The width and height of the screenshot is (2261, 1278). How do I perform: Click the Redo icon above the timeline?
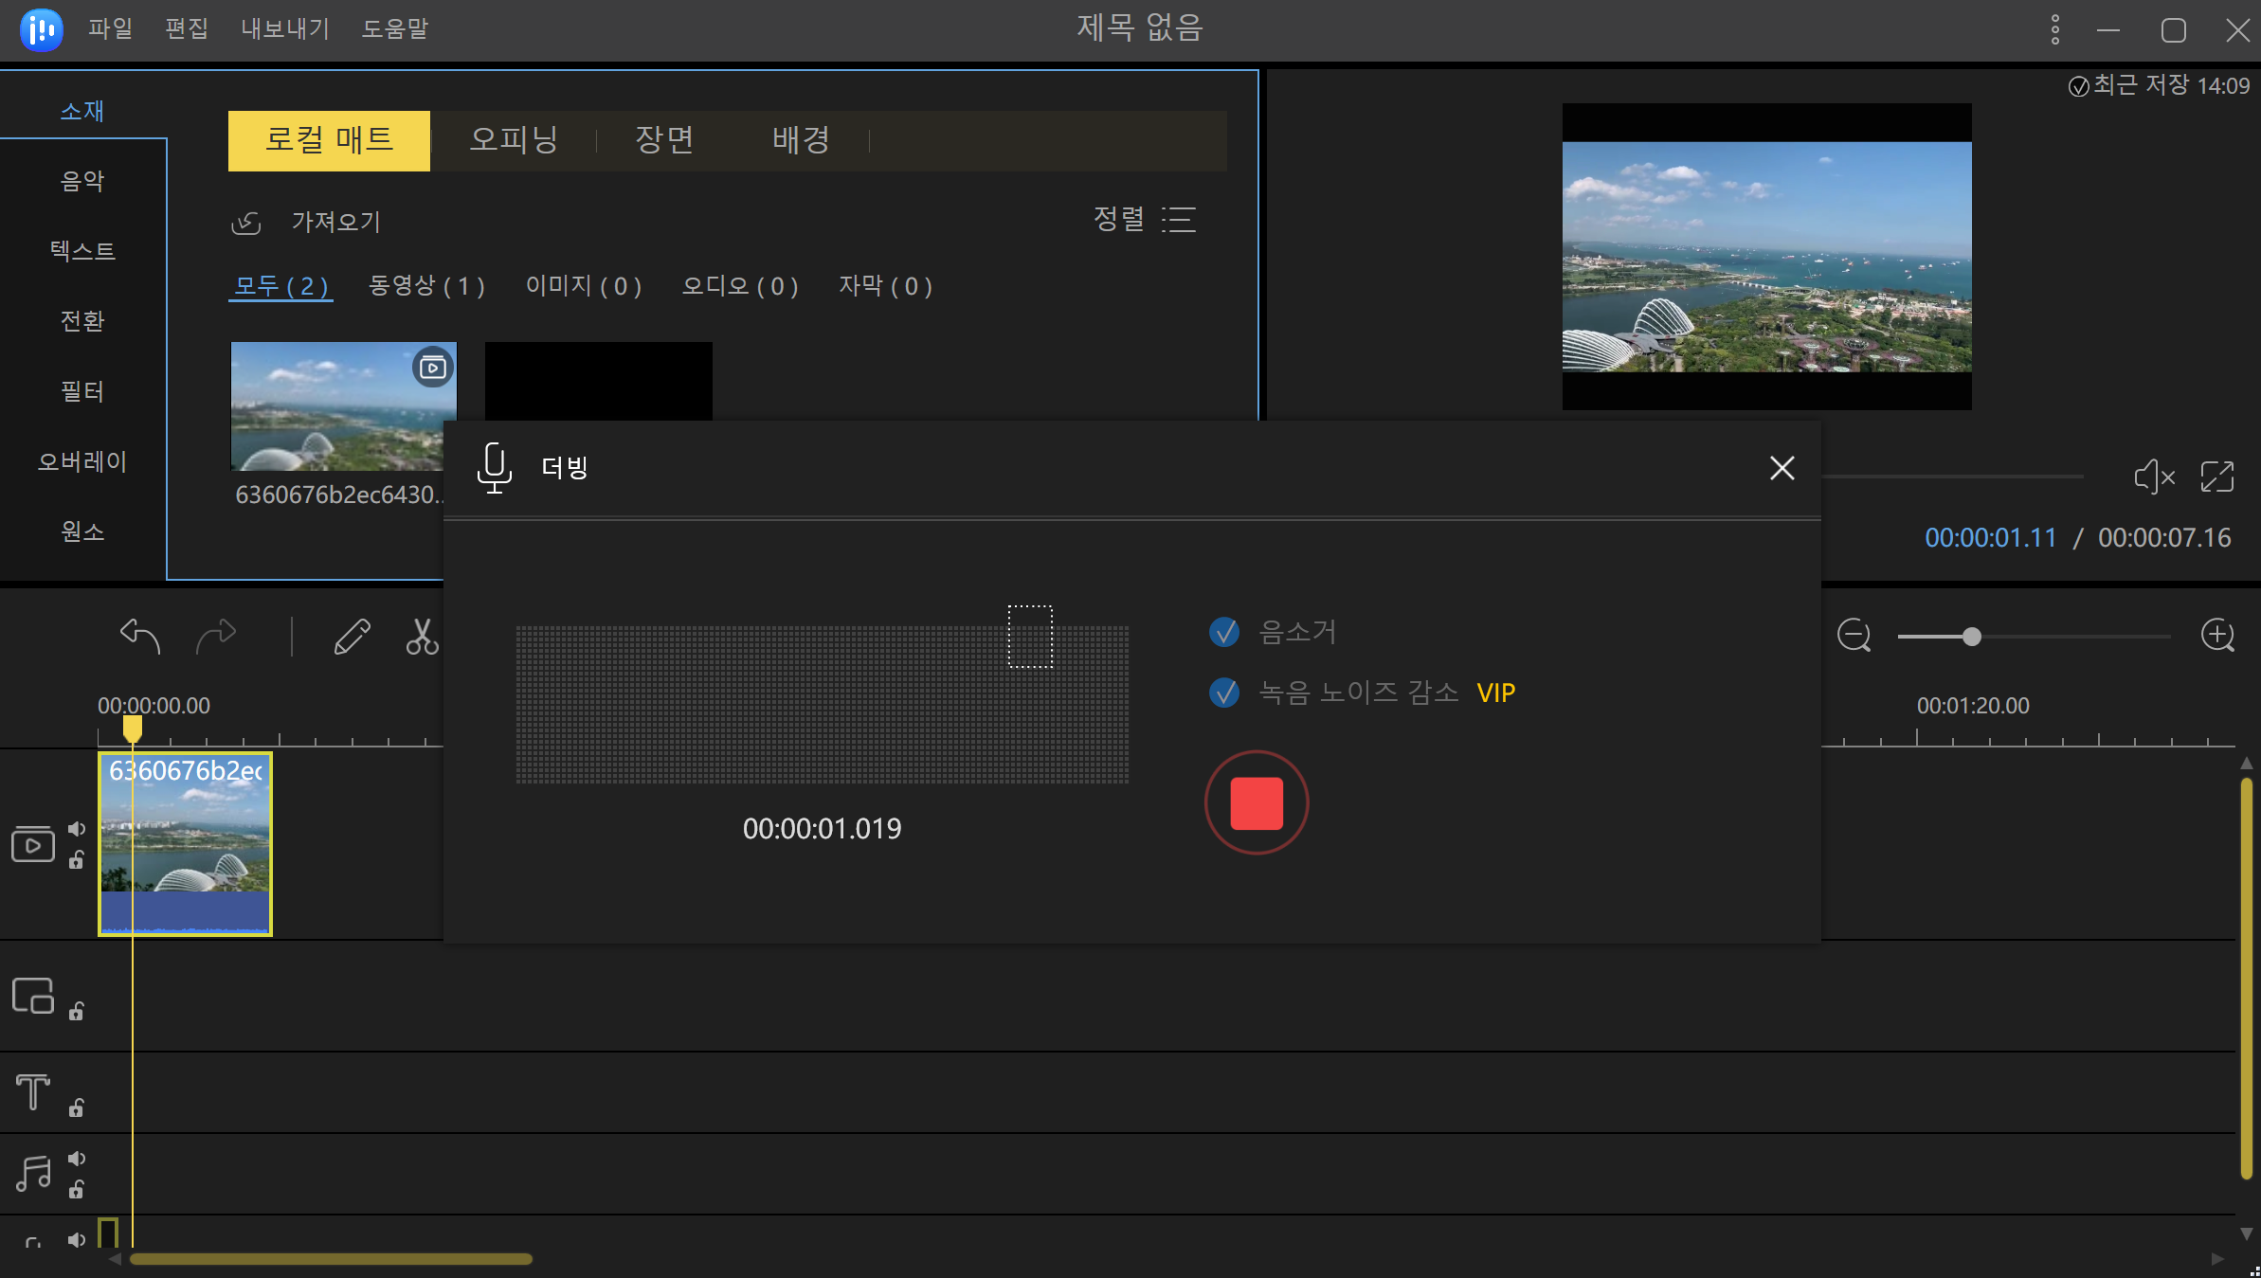pyautogui.click(x=216, y=636)
